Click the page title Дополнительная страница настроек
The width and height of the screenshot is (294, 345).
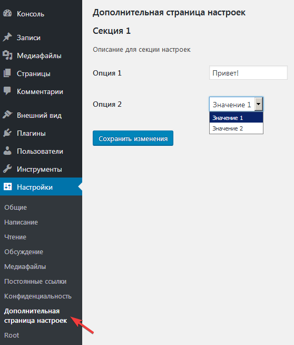(169, 13)
